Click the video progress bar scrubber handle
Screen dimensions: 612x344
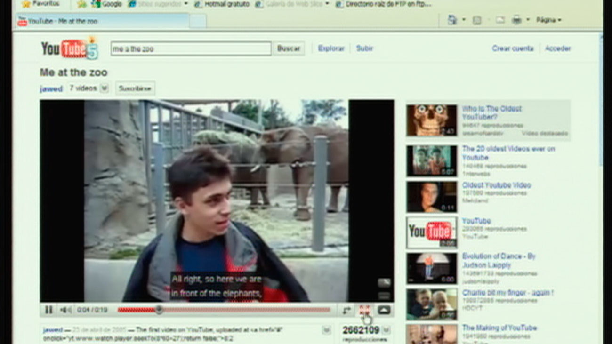159,310
